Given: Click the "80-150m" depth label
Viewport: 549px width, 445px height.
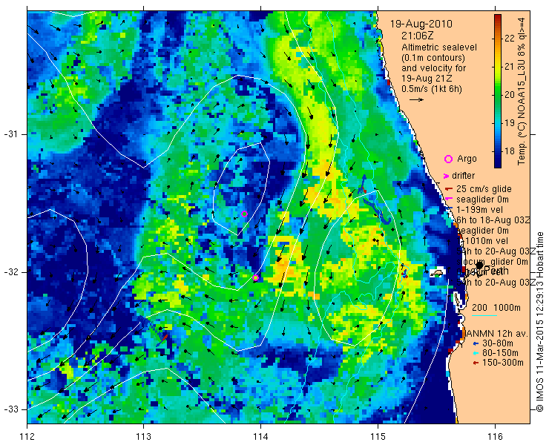Looking at the screenshot, I should tap(500, 353).
